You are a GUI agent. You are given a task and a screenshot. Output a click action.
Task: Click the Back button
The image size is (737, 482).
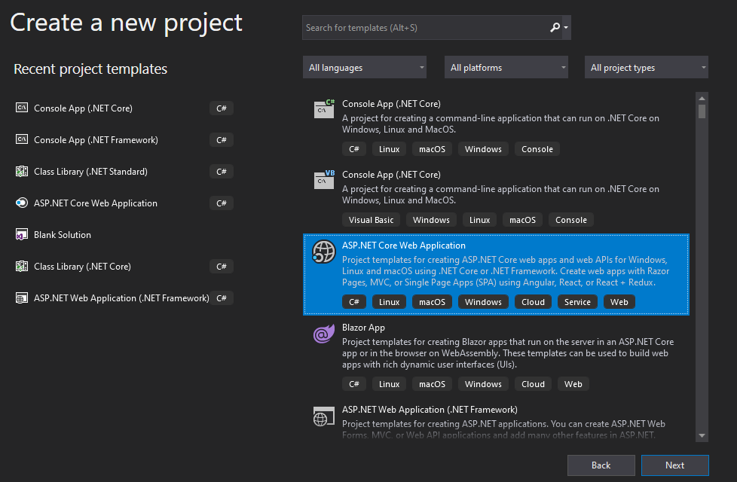601,465
